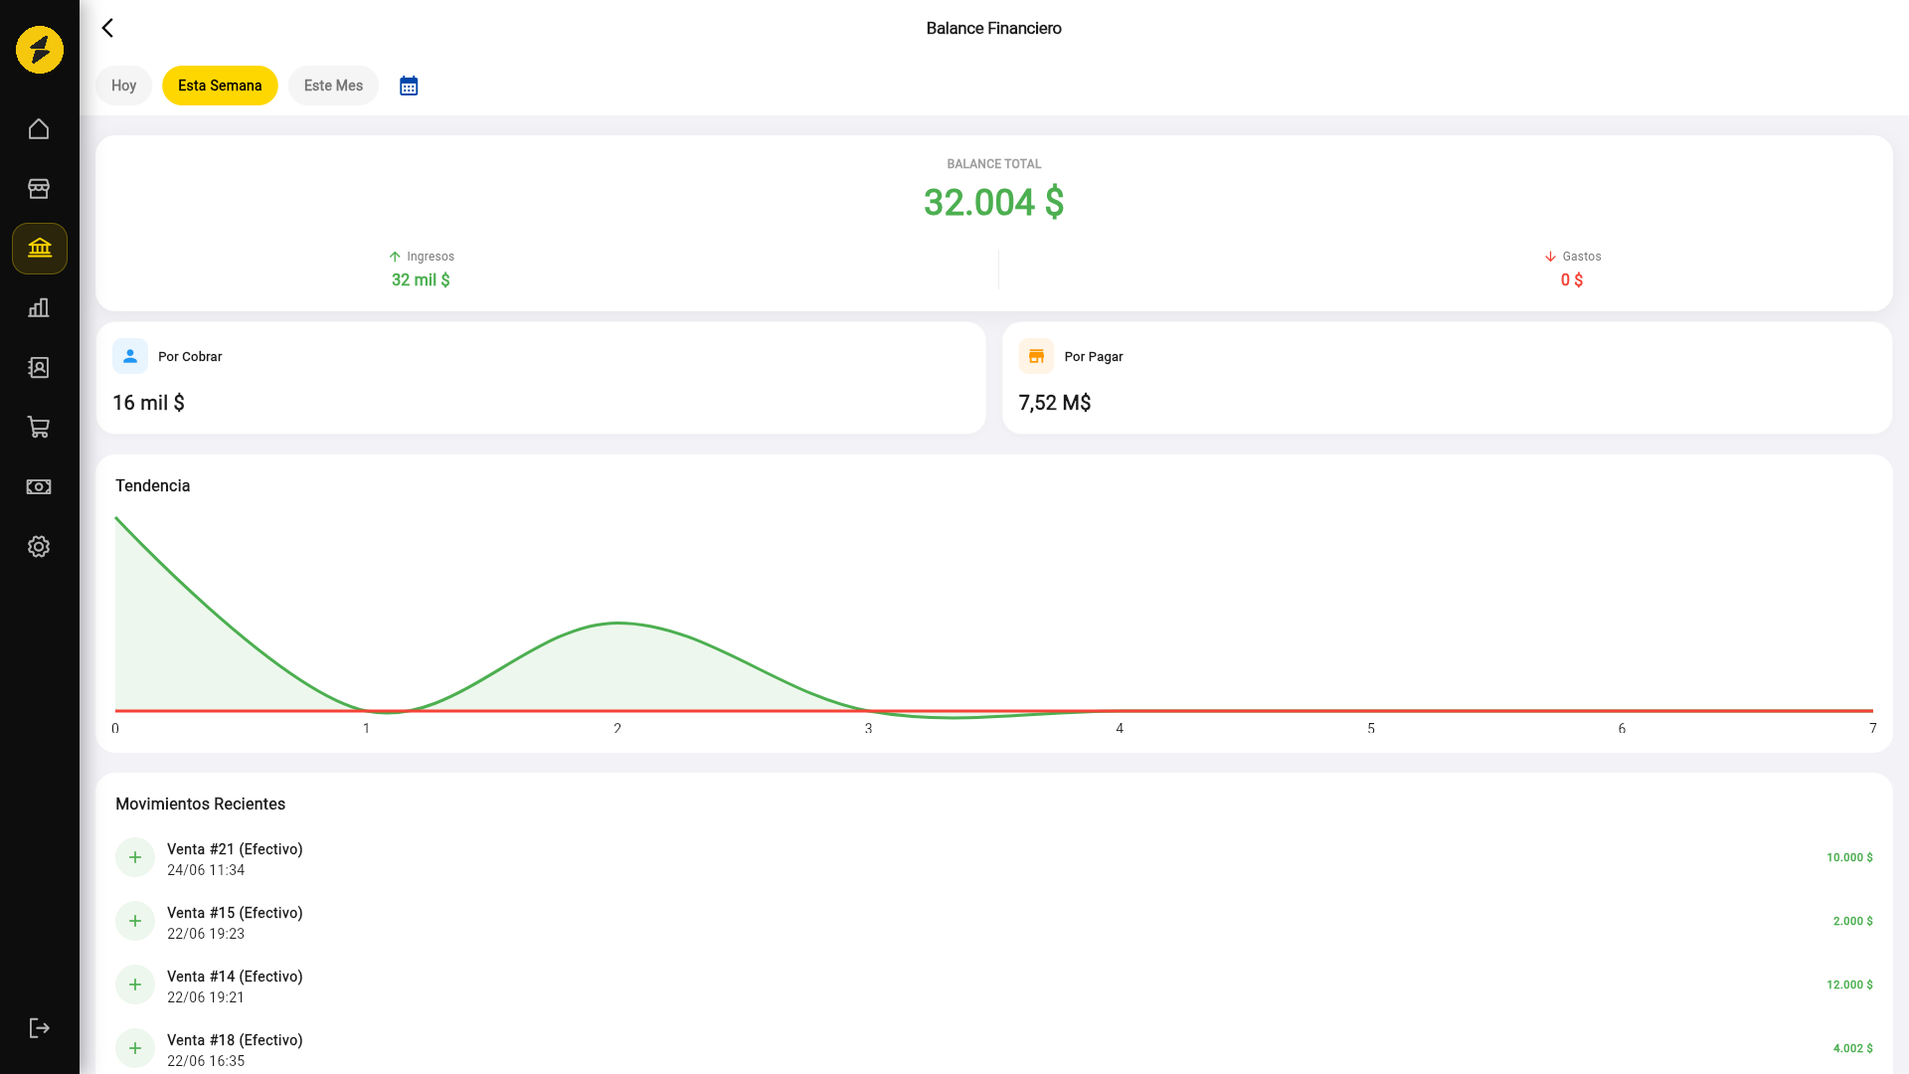Select the bank finance icon
The width and height of the screenshot is (1909, 1074).
[x=40, y=249]
